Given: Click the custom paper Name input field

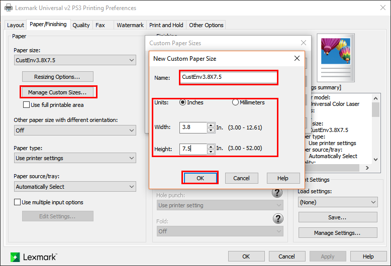Looking at the screenshot, I should point(228,77).
